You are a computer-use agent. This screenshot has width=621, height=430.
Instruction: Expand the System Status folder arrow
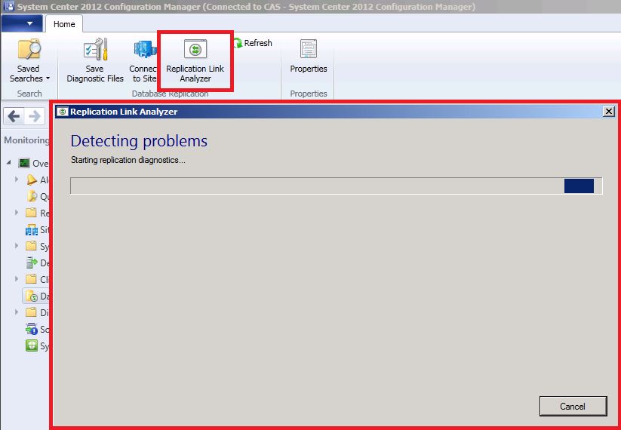pos(17,245)
